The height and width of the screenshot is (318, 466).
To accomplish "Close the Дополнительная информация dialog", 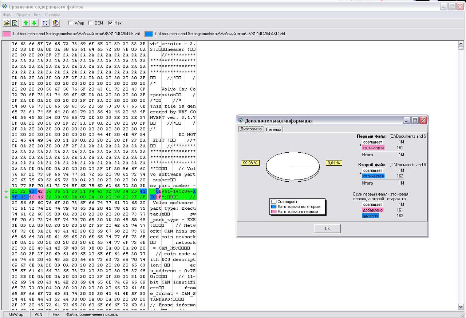I will click(x=423, y=121).
